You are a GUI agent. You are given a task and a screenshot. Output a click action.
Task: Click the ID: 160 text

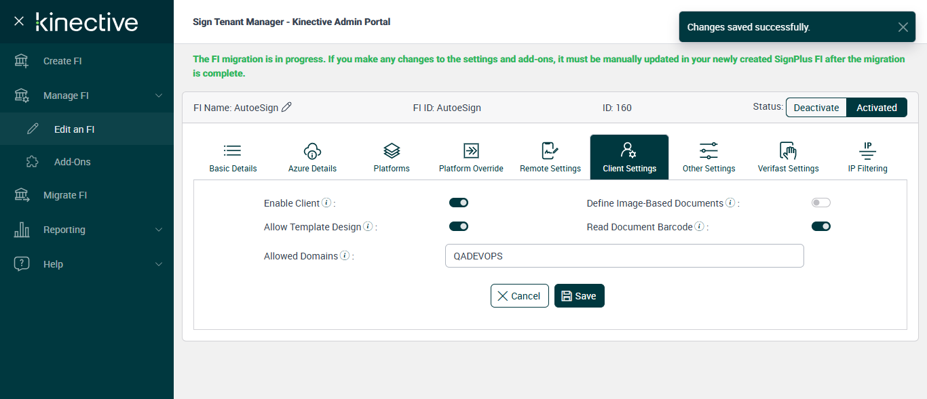pyautogui.click(x=617, y=108)
